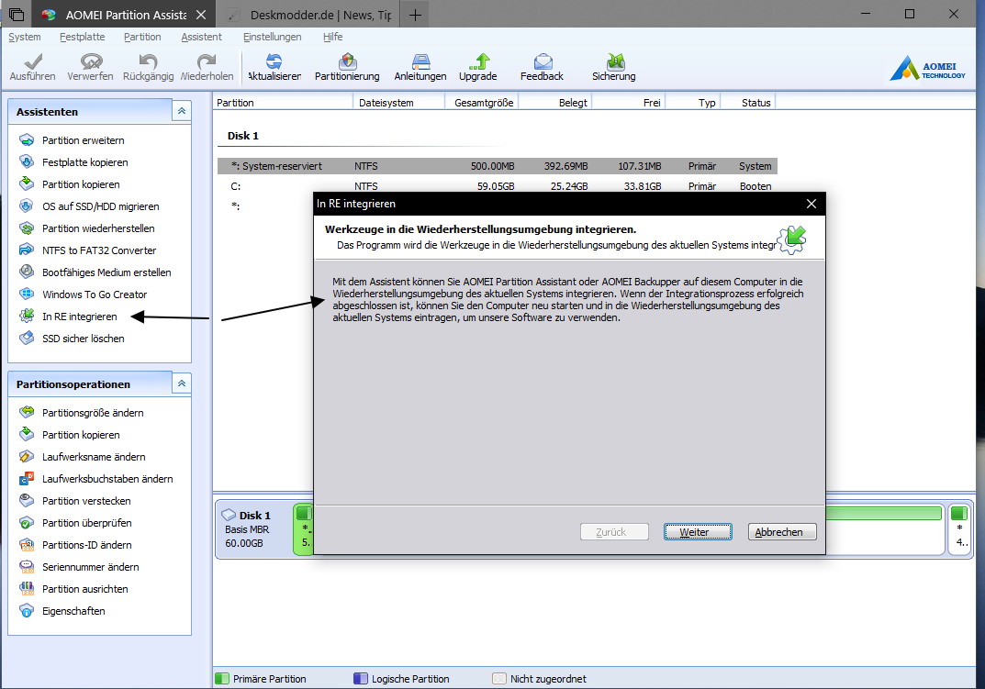985x689 pixels.
Task: Click the Abbrechen button
Action: 781,532
